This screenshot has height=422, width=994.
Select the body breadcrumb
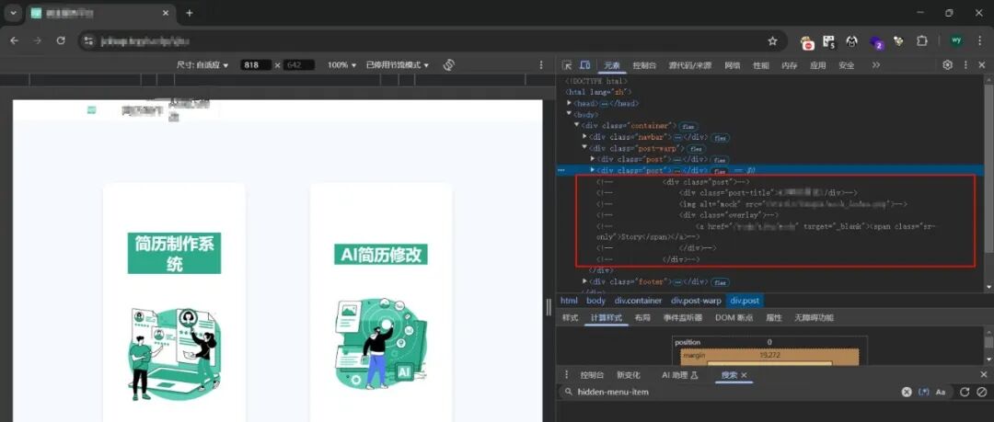tap(595, 301)
